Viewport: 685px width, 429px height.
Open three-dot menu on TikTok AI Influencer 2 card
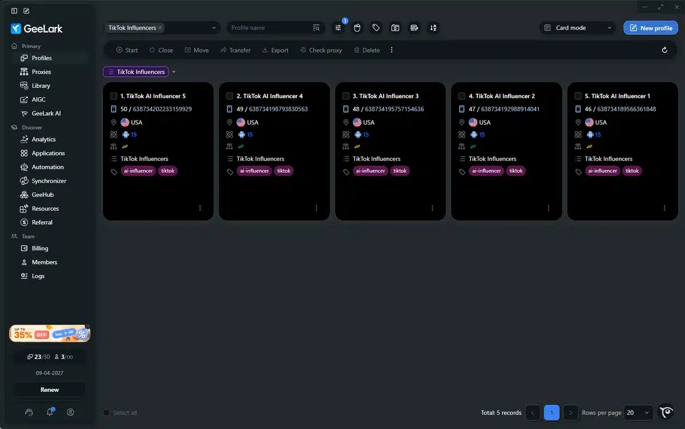pyautogui.click(x=549, y=208)
